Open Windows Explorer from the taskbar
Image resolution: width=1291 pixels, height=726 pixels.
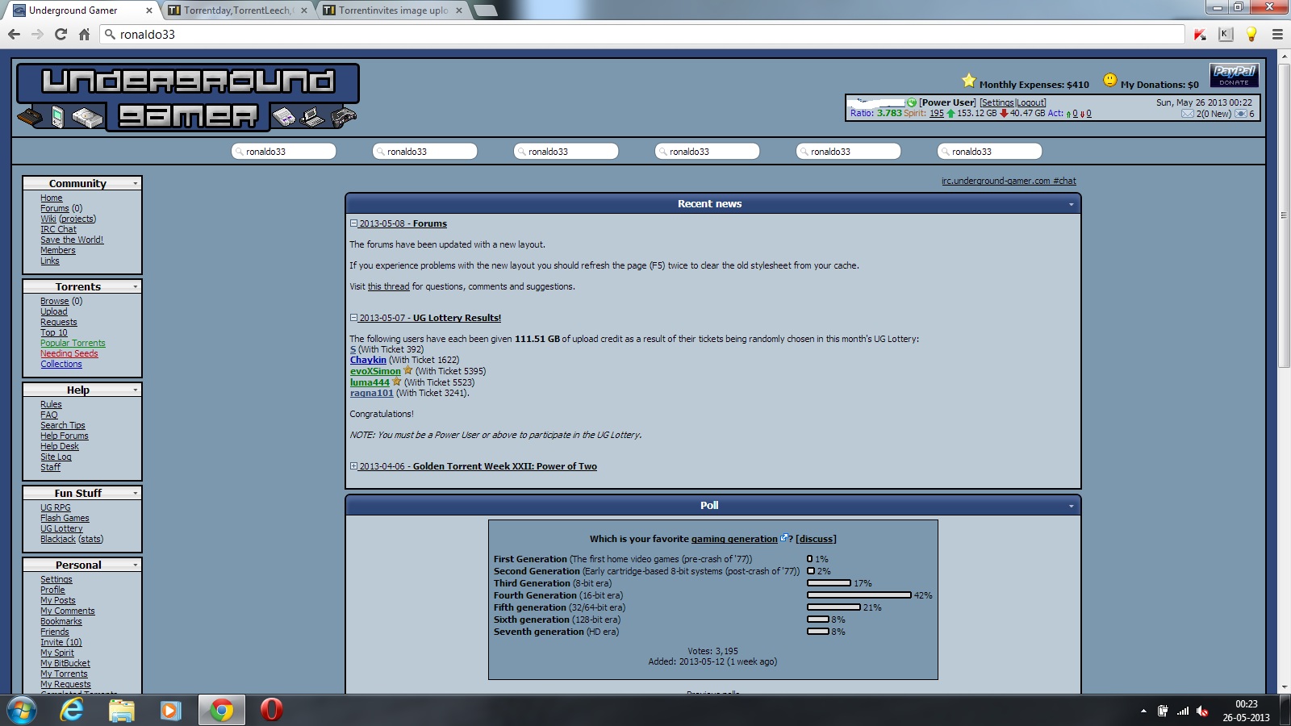(x=121, y=711)
